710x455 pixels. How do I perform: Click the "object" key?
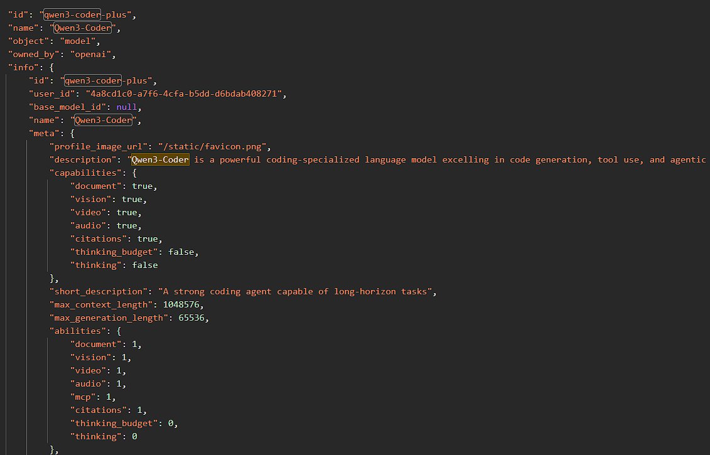point(28,41)
